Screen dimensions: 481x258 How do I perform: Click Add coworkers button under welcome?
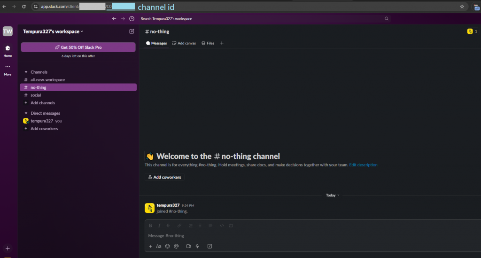[x=164, y=177]
